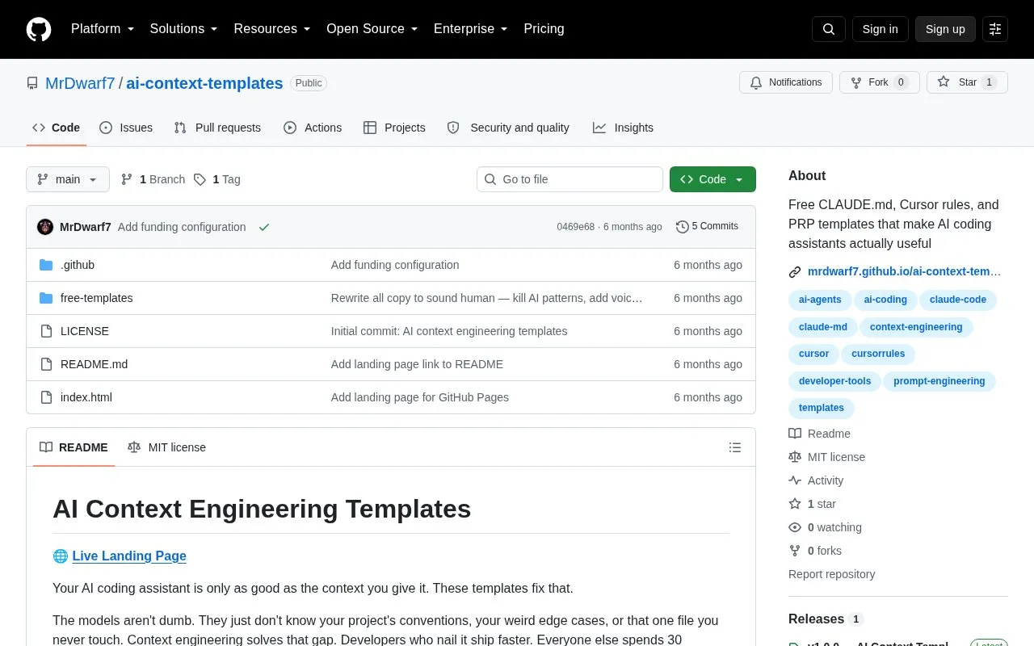Select the MIT license tab in README panel
The image size is (1034, 646).
point(167,447)
